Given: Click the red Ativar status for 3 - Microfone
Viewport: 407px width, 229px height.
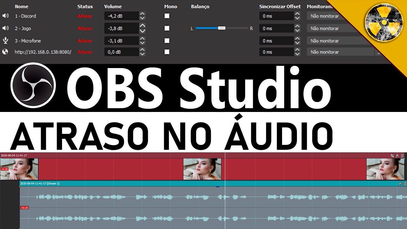Looking at the screenshot, I should tap(85, 41).
